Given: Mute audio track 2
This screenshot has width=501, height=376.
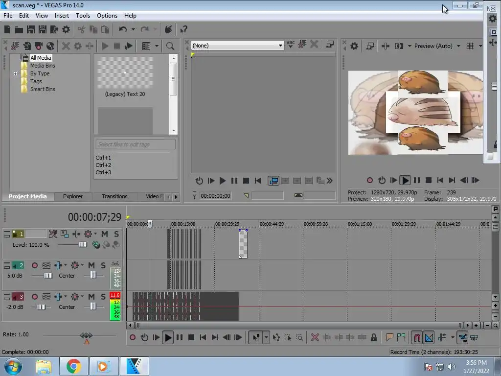Looking at the screenshot, I should (91, 265).
